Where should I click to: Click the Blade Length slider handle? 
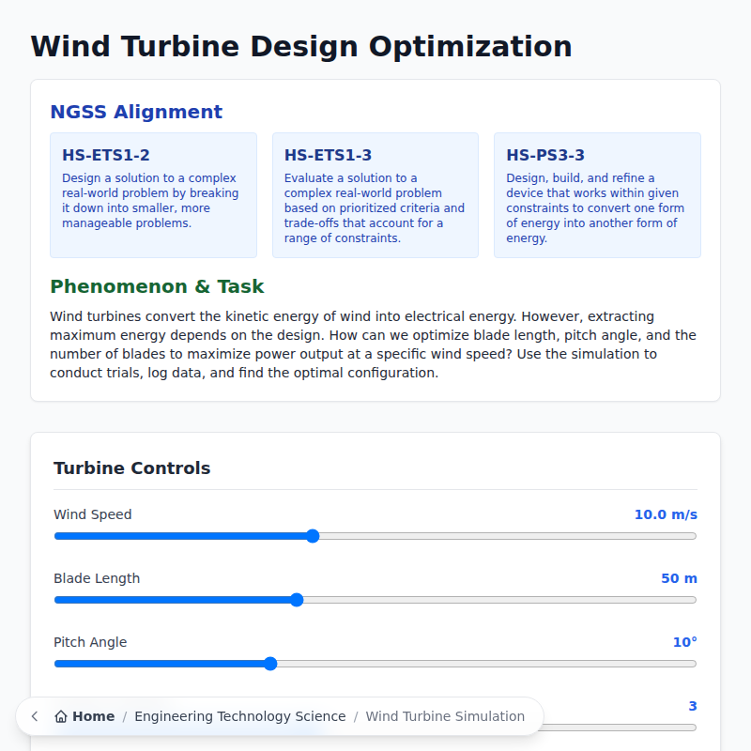tap(297, 600)
